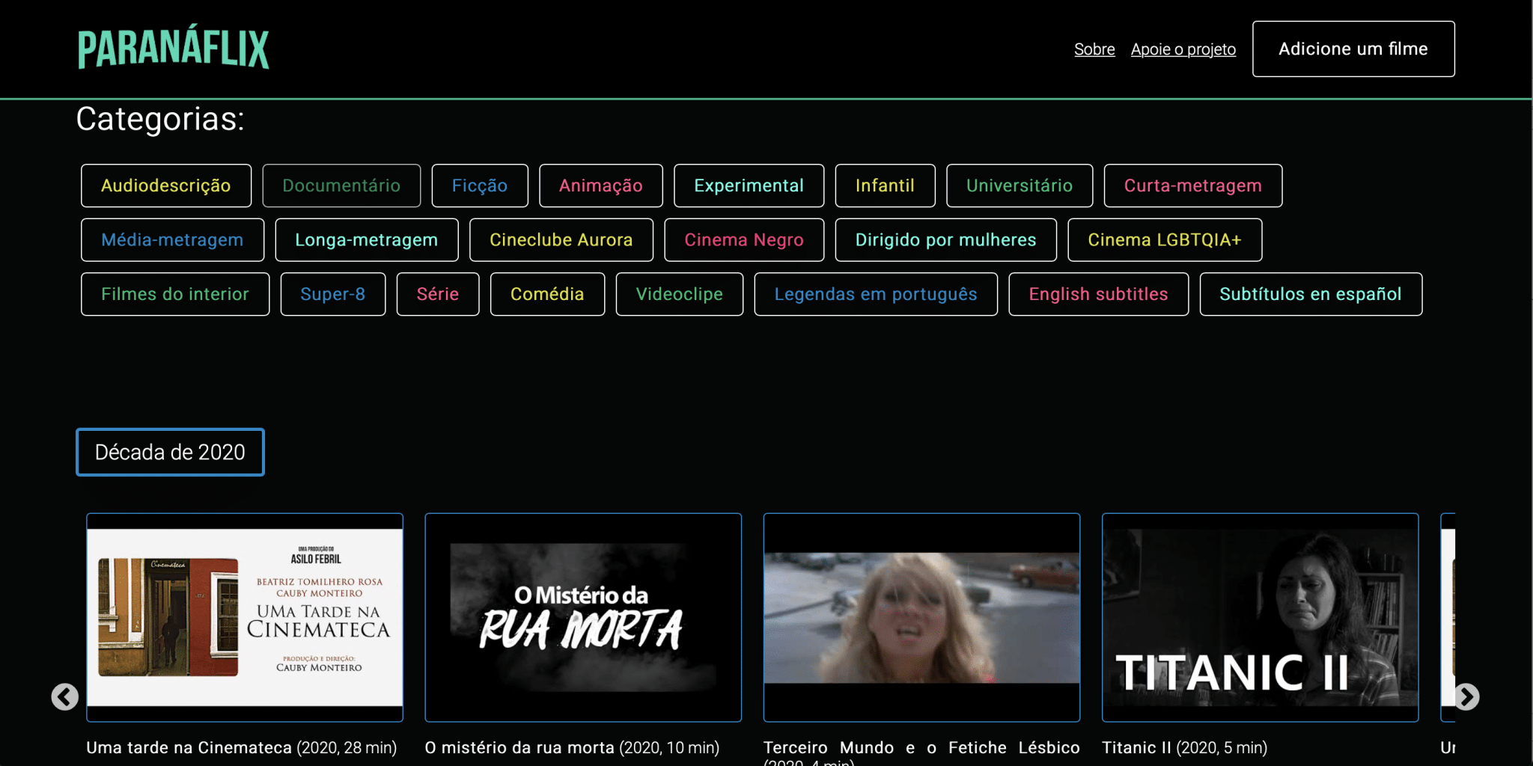Choose Subtítulos en español filter
This screenshot has height=766, width=1533.
coord(1311,294)
